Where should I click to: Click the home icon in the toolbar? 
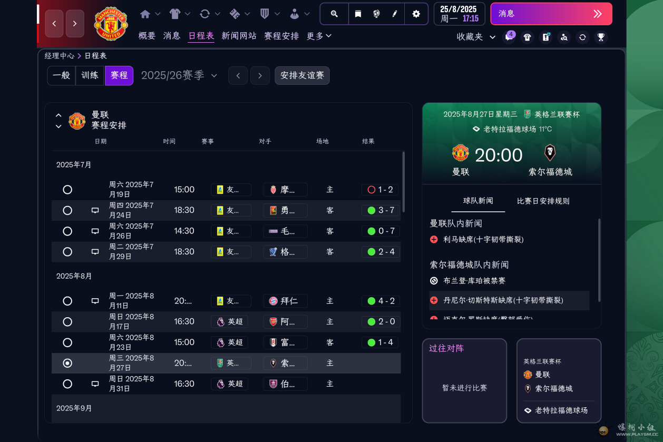(x=144, y=14)
